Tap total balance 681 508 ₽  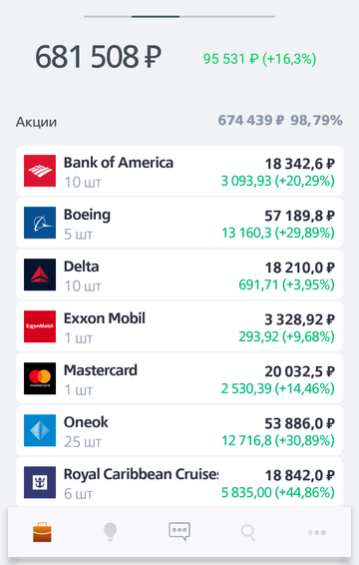[98, 57]
